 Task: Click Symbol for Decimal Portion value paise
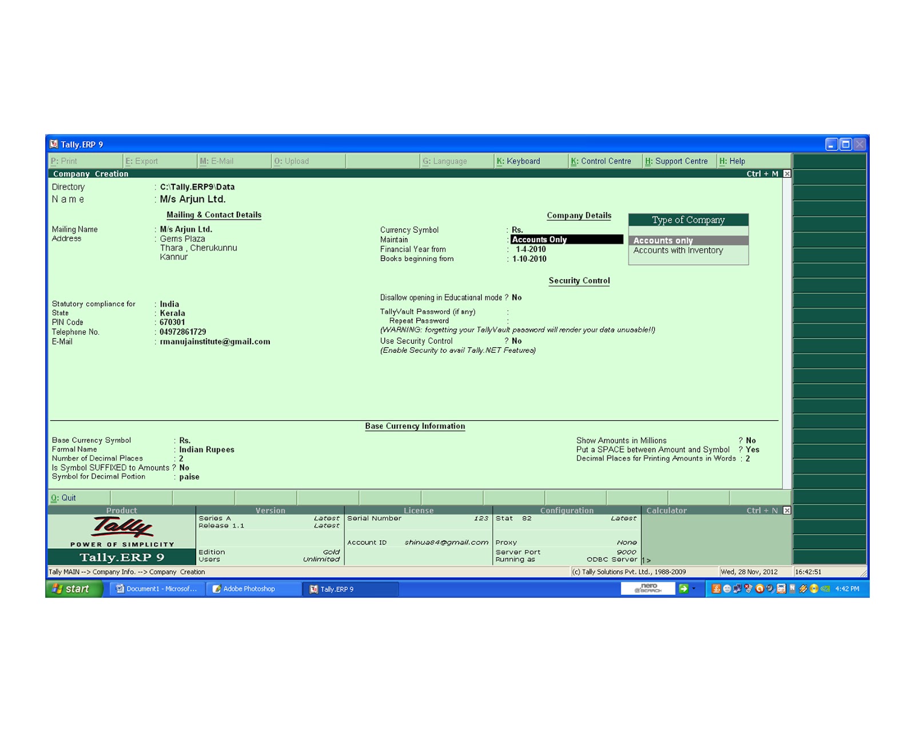(x=189, y=477)
